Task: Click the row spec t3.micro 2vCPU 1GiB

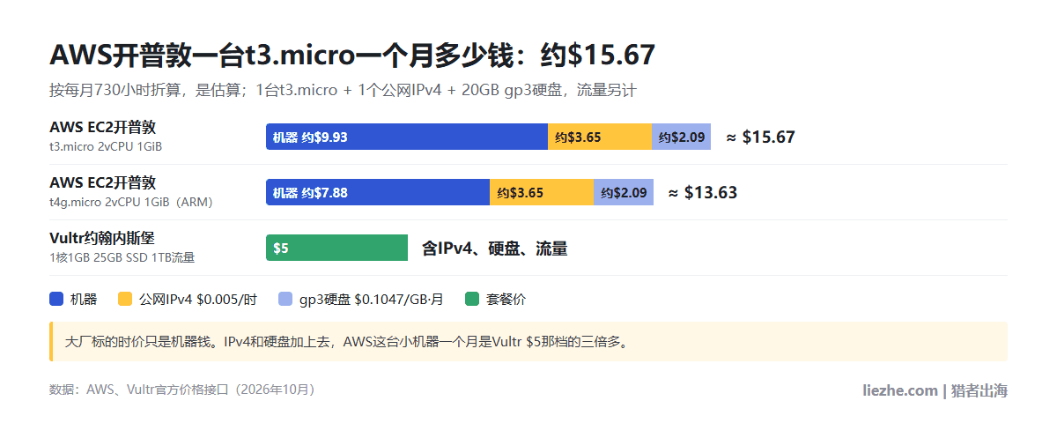Action: click(106, 146)
